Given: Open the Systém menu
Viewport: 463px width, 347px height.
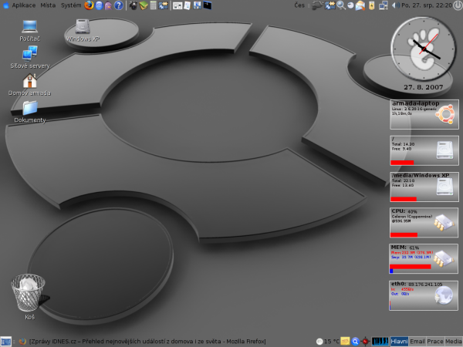Looking at the screenshot, I should click(x=71, y=5).
